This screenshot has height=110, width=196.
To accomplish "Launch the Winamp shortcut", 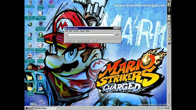I will tap(40, 79).
